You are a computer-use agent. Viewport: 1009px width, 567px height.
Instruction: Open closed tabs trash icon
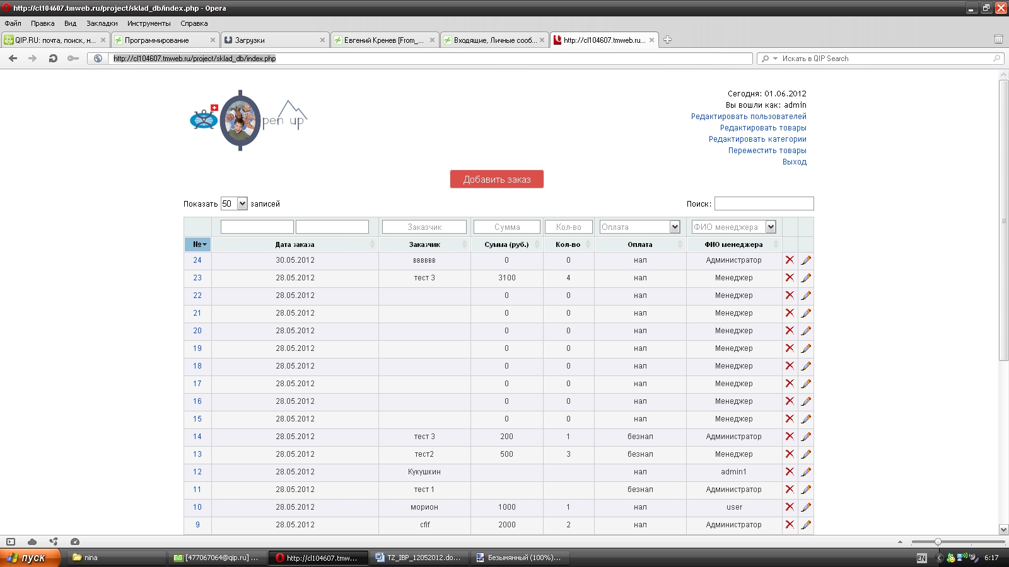[998, 39]
